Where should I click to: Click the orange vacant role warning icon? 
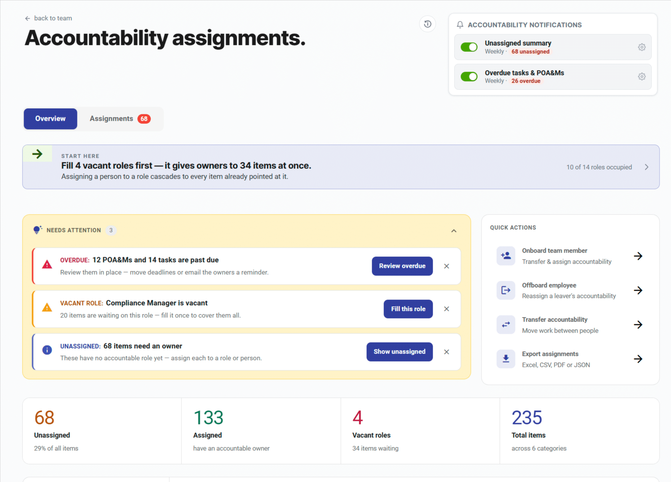[47, 307]
